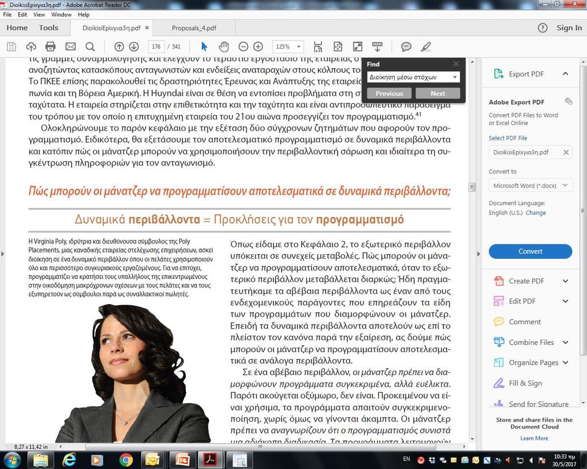The height and width of the screenshot is (469, 587).
Task: Switch to the Proposals_4.pdf tab
Action: tap(194, 28)
